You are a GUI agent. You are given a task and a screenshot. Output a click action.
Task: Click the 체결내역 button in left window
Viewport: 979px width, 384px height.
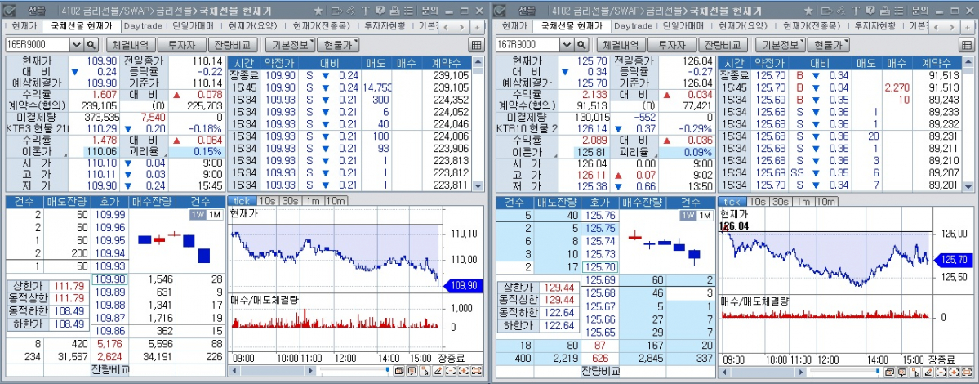[130, 44]
